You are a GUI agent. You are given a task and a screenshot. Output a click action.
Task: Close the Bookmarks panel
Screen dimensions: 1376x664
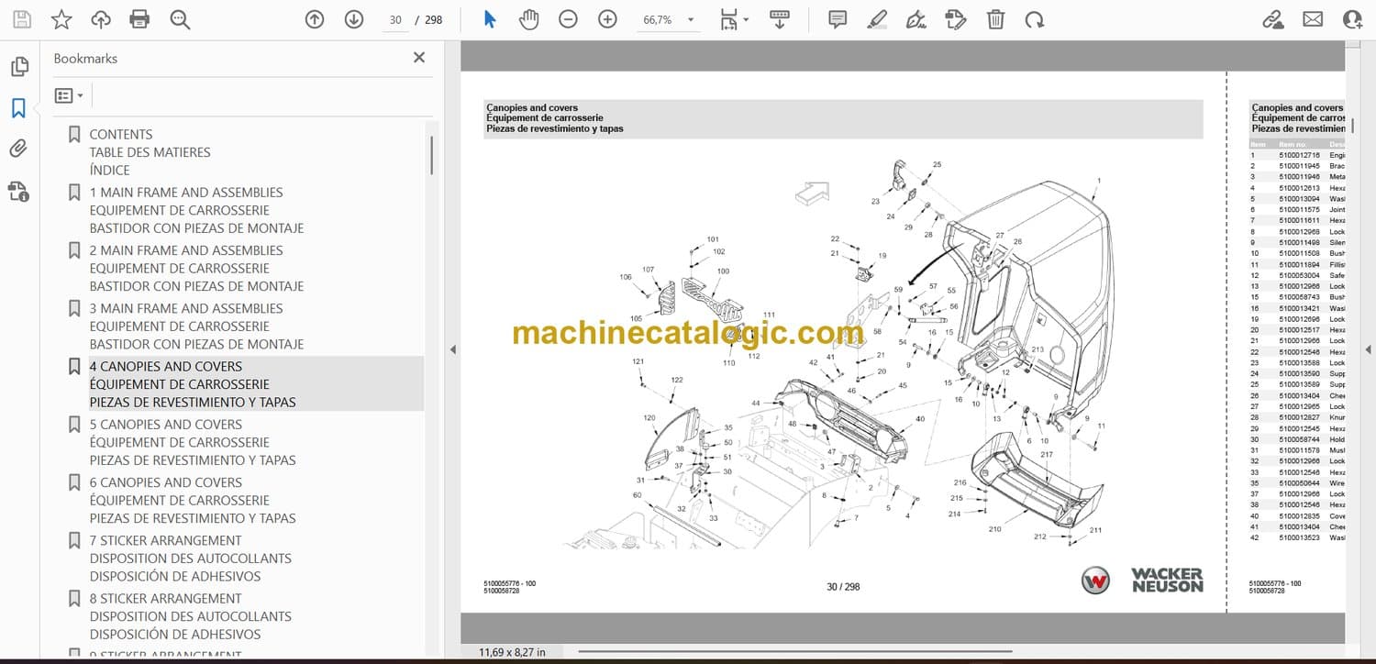tap(419, 58)
